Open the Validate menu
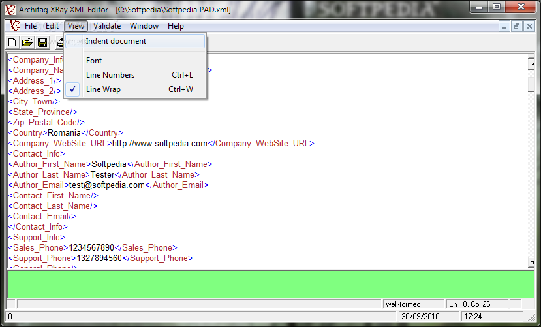This screenshot has height=327, width=541. pyautogui.click(x=107, y=26)
